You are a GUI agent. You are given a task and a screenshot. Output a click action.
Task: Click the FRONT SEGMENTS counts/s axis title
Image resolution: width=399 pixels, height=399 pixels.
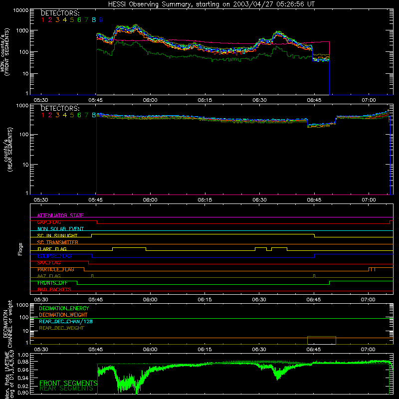5,52
